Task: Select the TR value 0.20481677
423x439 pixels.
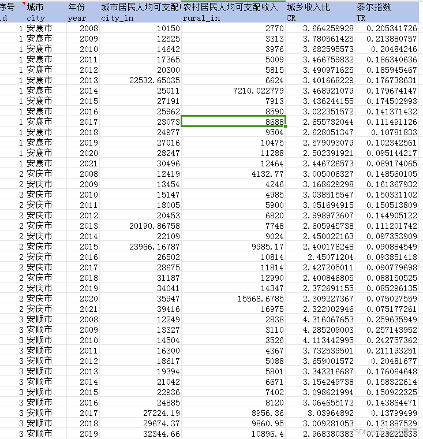Action: [394, 361]
